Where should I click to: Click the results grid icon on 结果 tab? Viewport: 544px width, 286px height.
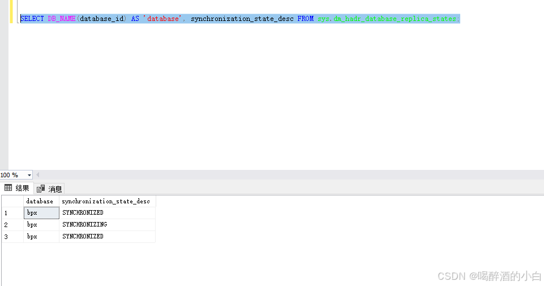tap(8, 188)
